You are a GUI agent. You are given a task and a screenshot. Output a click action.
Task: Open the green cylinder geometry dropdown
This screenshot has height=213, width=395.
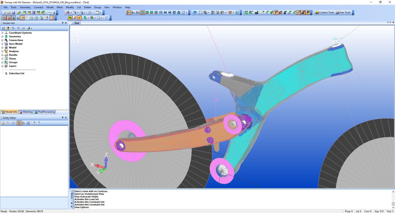pyautogui.click(x=88, y=18)
